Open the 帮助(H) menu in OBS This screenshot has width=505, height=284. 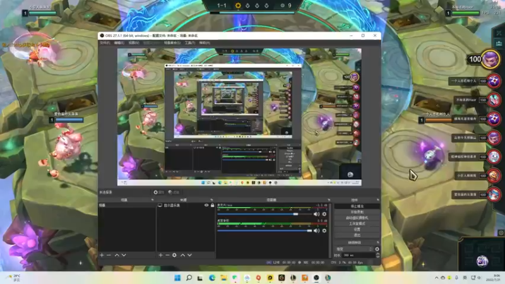[x=205, y=43]
